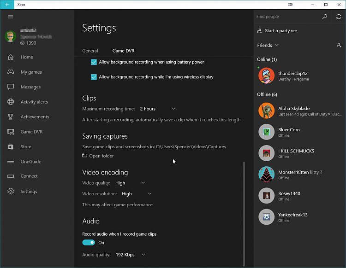Click the Online (1) group header
The height and width of the screenshot is (268, 346).
point(267,59)
